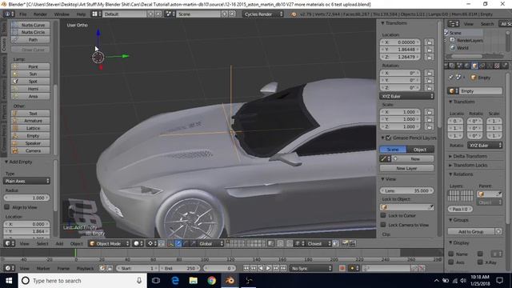The image size is (512, 288).
Task: Adjust timeline End frame field
Action: pyautogui.click(x=179, y=269)
